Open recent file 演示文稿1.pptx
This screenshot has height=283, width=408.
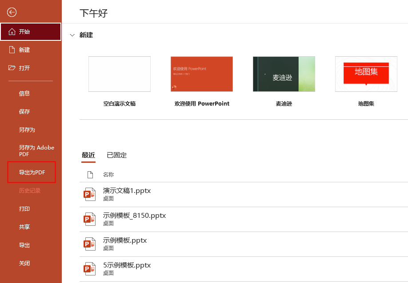coord(244,194)
